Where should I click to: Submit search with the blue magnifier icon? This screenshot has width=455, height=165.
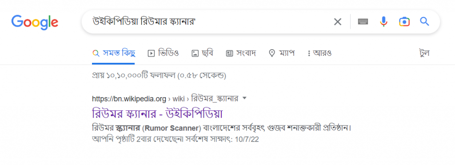pos(424,21)
